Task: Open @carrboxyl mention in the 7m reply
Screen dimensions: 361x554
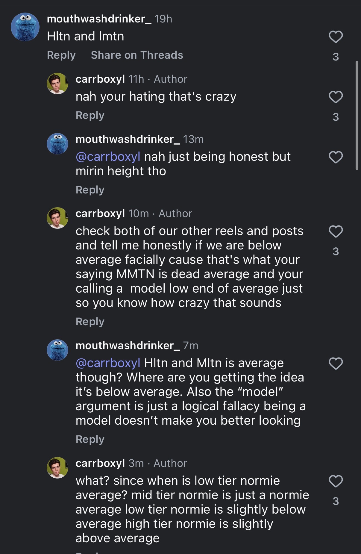Action: (108, 363)
